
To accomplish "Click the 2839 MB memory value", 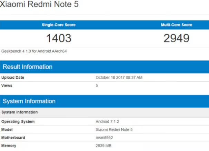I will [103, 146].
